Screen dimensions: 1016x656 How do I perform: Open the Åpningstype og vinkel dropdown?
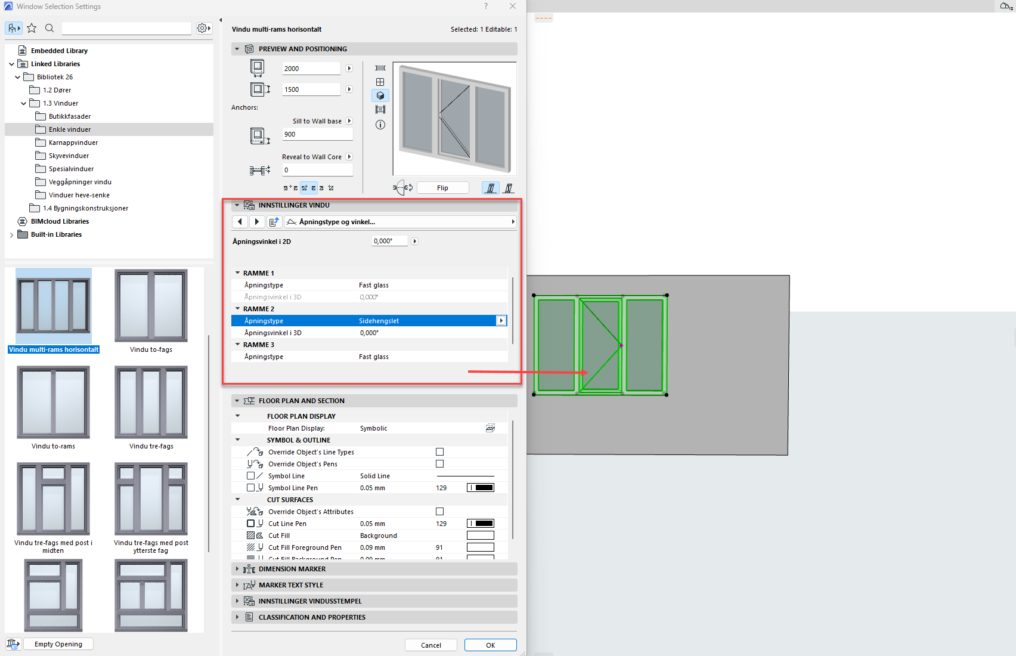pos(400,222)
